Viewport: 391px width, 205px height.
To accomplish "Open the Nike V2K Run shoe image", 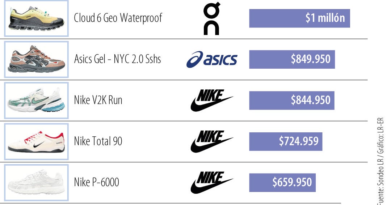I will pyautogui.click(x=37, y=101).
